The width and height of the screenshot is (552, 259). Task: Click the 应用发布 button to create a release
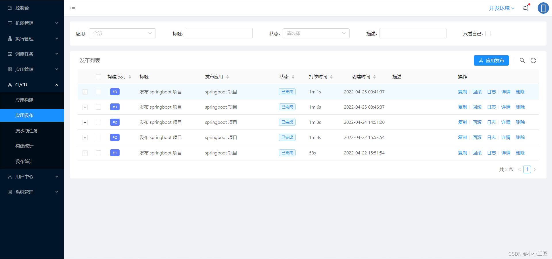pyautogui.click(x=491, y=60)
